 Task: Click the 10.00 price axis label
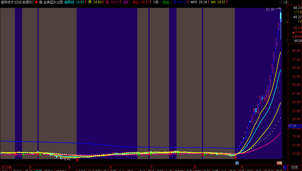(x=296, y=154)
